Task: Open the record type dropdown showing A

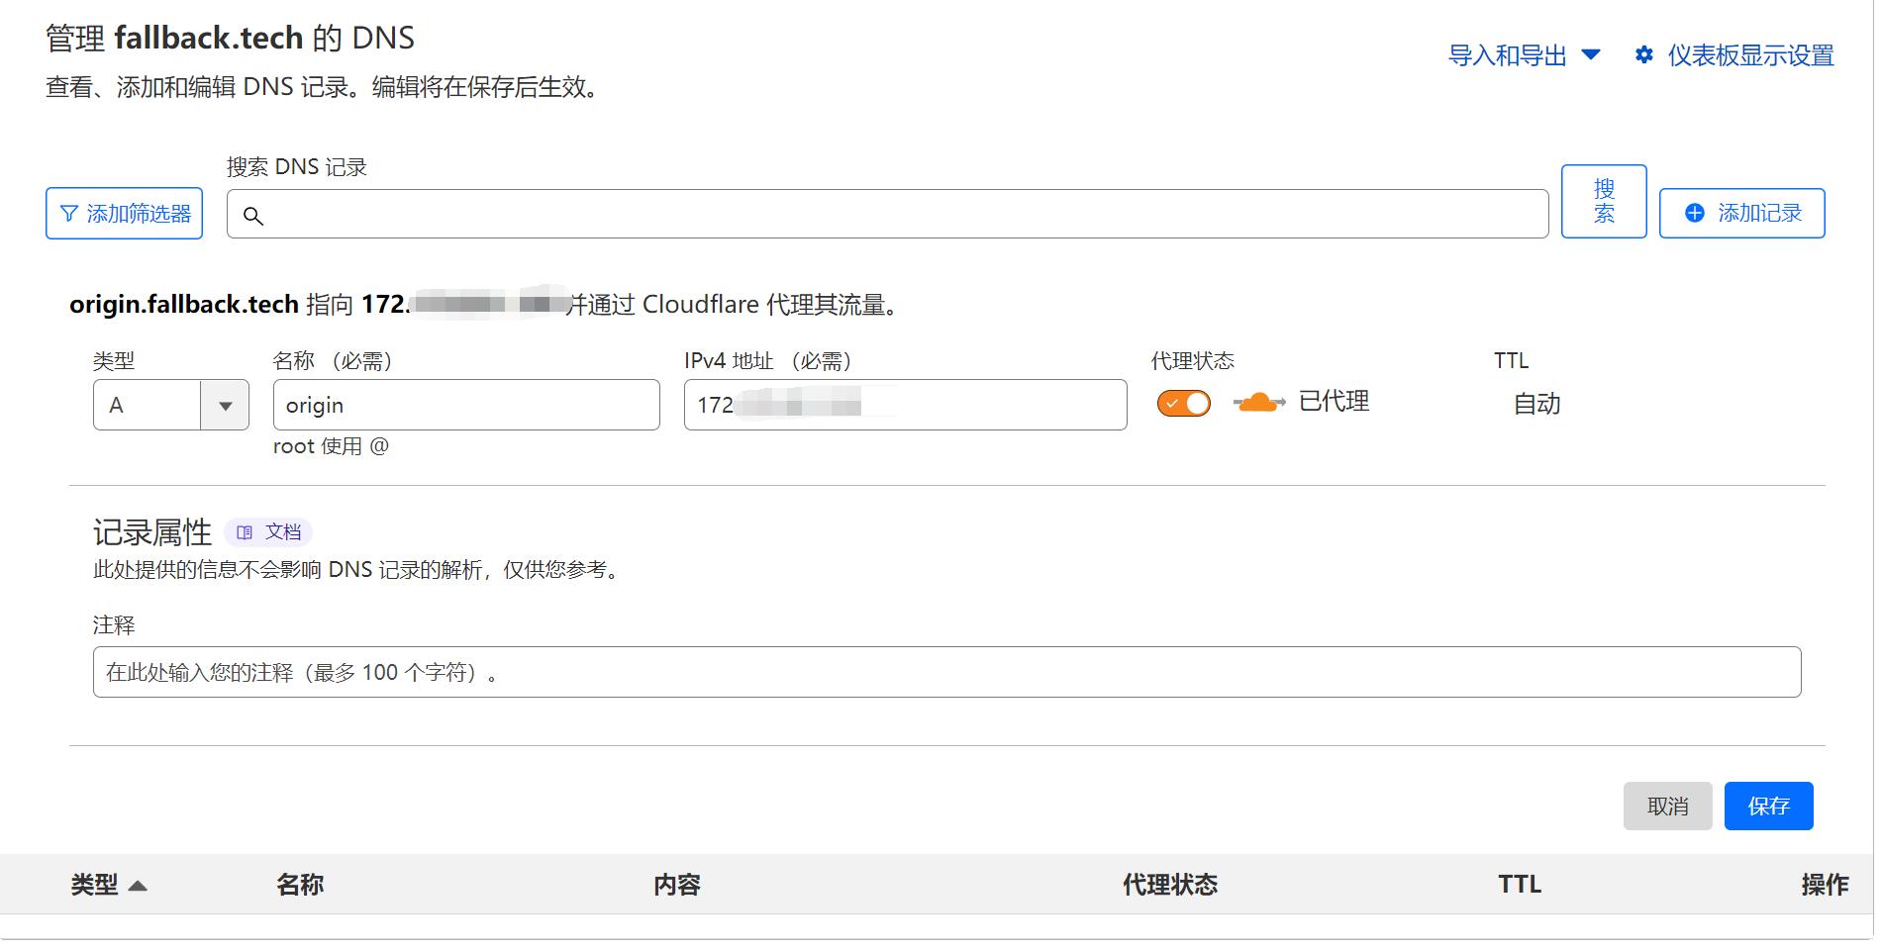Action: pos(225,404)
